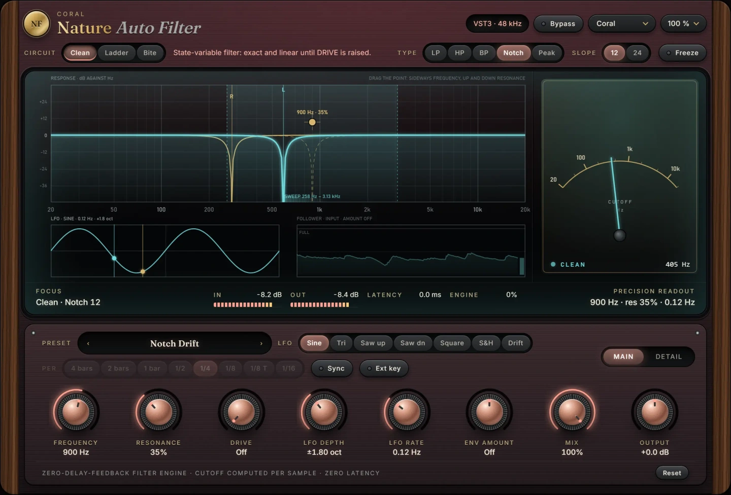Click the cutoff needle pivot knob
Viewport: 731px width, 495px height.
(x=619, y=235)
